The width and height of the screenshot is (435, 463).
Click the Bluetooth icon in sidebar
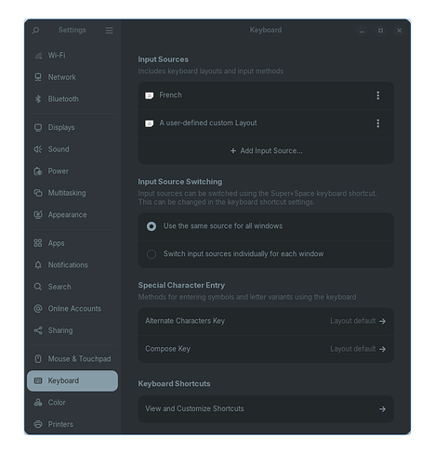[38, 99]
